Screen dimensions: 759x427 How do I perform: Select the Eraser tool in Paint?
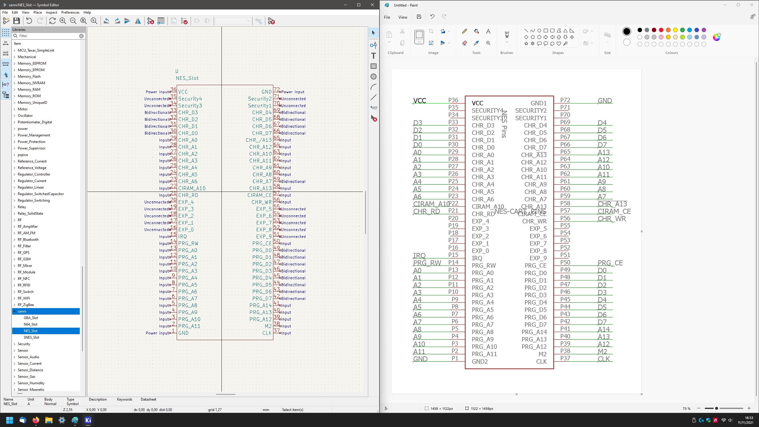tap(464, 43)
